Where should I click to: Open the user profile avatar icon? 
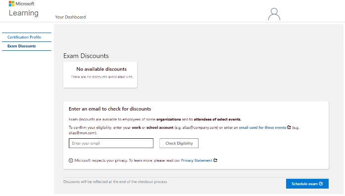pos(274,14)
